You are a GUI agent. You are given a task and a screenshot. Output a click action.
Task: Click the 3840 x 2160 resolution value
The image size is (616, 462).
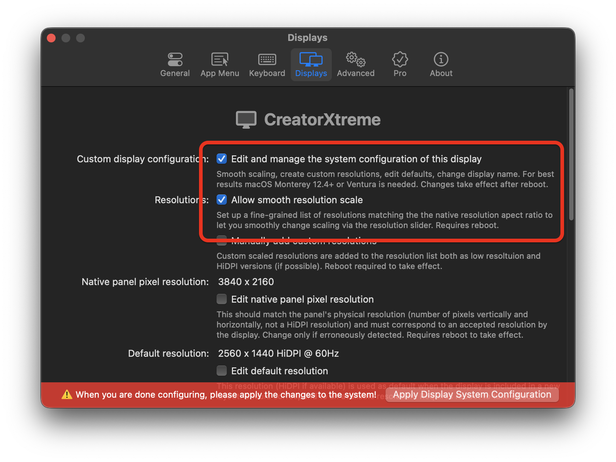(x=246, y=282)
